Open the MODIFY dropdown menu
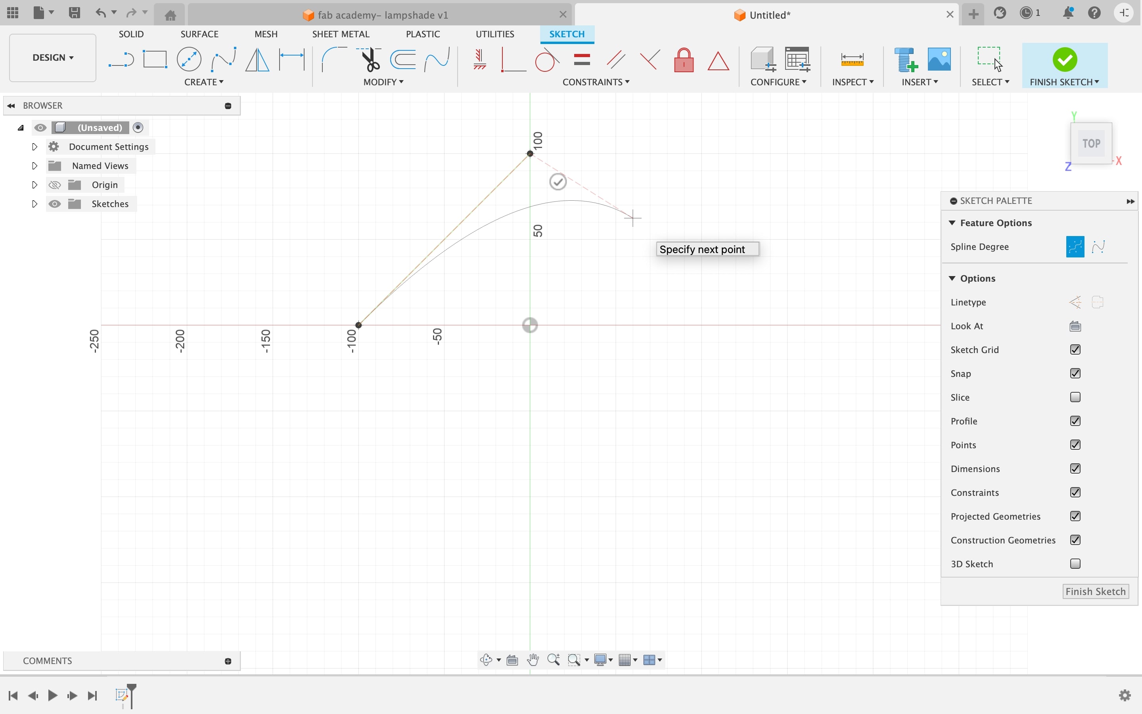This screenshot has height=714, width=1142. (383, 82)
